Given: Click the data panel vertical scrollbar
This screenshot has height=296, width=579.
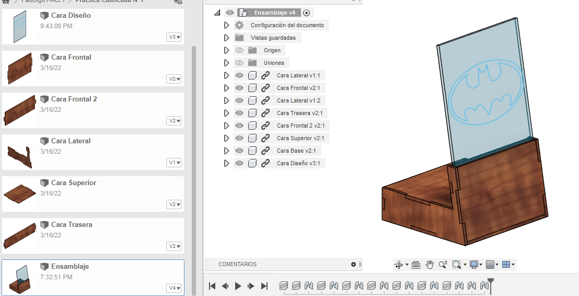Looking at the screenshot, I should pos(194,170).
